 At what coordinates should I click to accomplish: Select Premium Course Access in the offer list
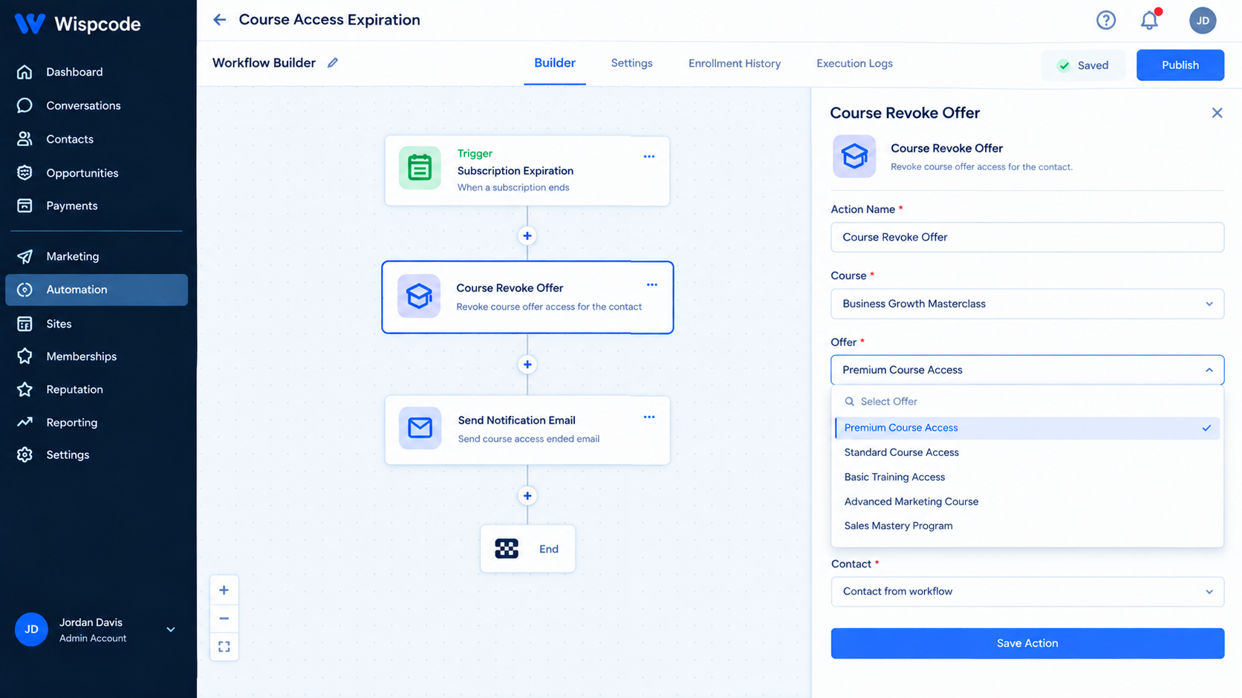coord(1027,428)
